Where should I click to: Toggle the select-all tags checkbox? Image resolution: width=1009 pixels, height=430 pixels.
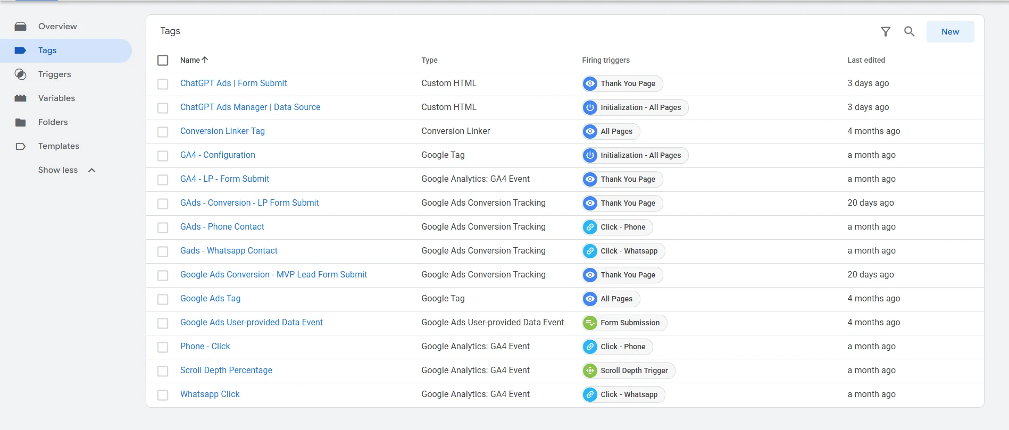coord(163,60)
